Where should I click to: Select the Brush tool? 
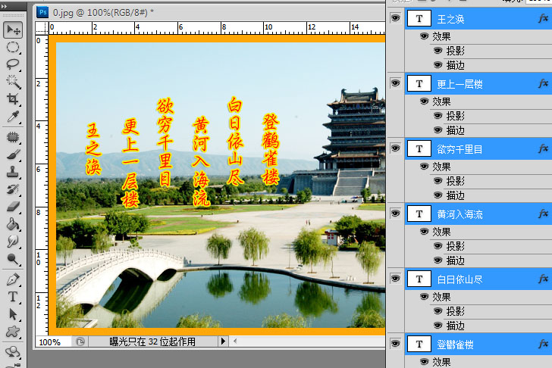(13, 154)
